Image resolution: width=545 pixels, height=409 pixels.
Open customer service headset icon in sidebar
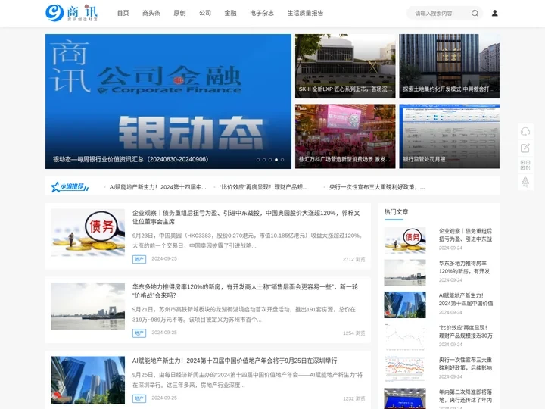[x=525, y=132]
